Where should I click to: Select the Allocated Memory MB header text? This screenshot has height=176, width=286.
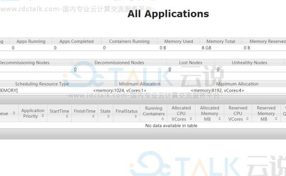click(x=209, y=114)
